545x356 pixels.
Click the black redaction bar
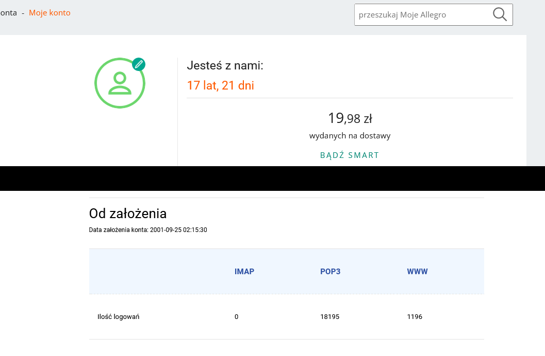pyautogui.click(x=272, y=179)
